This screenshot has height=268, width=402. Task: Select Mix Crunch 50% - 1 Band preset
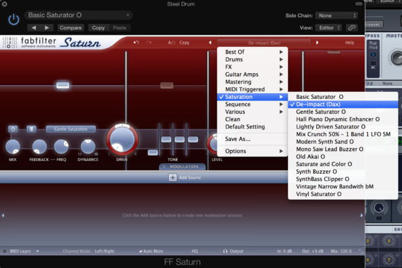point(343,134)
